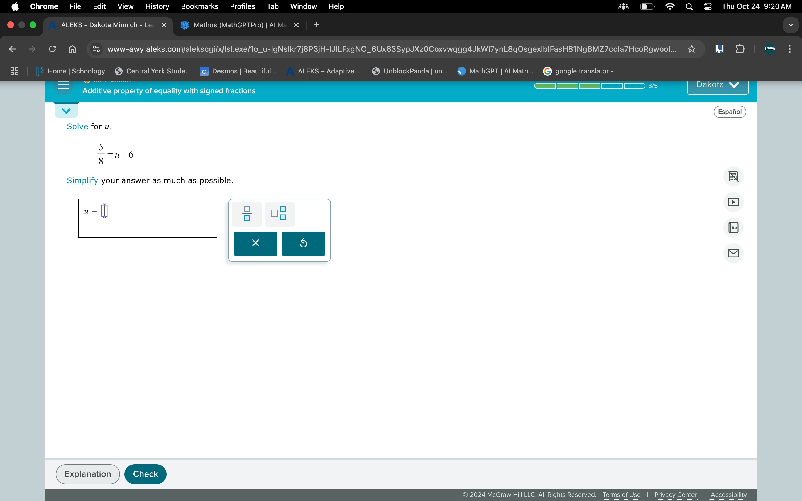Click the email/envelope icon on right sidebar

tap(733, 253)
